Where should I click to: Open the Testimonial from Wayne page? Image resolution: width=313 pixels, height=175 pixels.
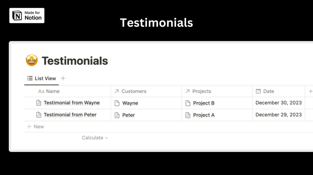click(72, 103)
